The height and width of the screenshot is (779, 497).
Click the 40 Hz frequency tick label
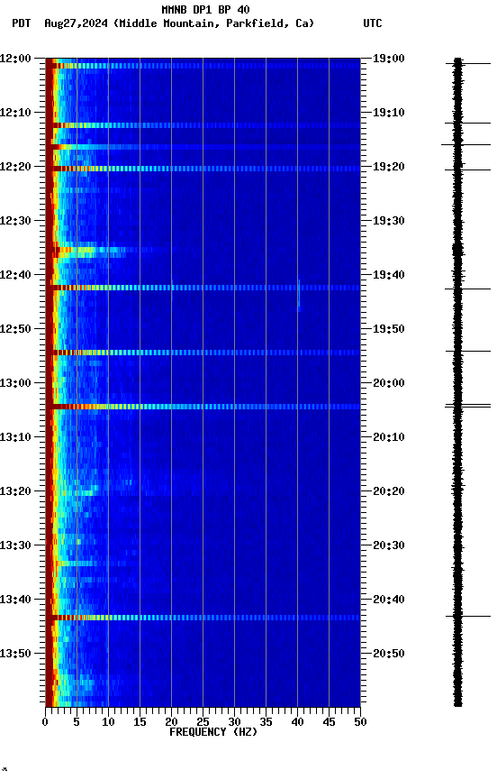pos(297,722)
